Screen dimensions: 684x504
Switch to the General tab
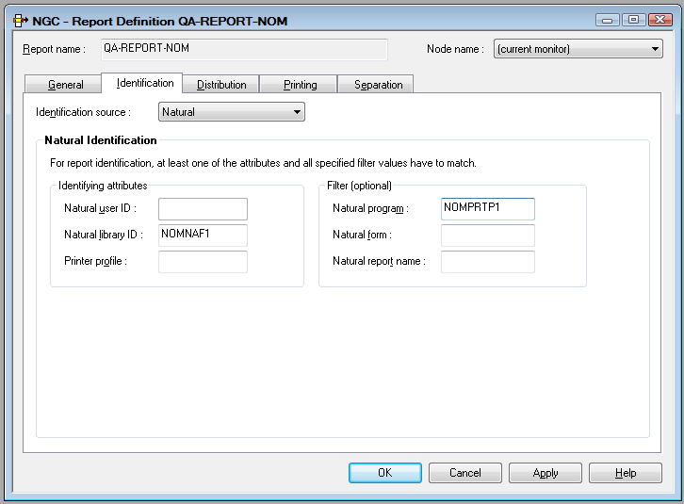click(65, 85)
